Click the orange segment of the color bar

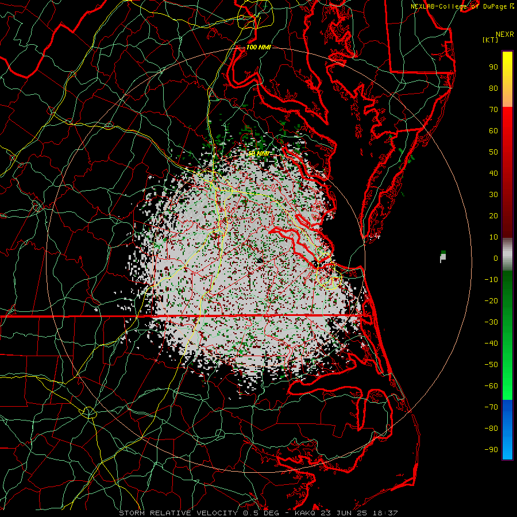(507, 95)
